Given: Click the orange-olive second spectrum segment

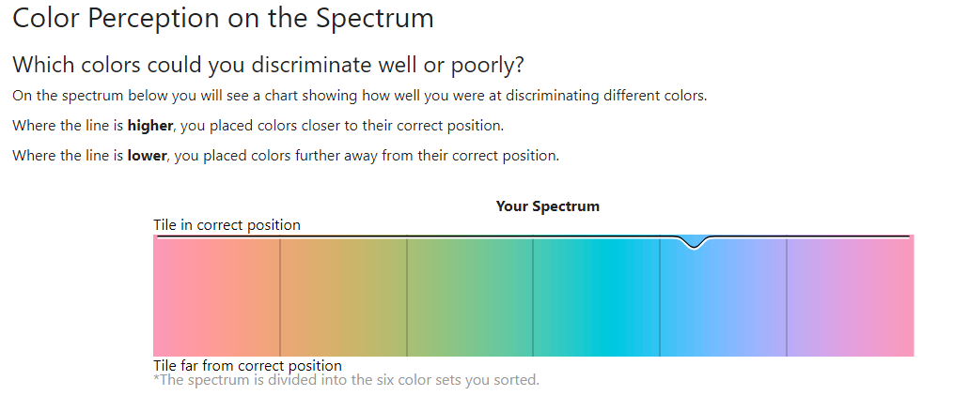Looking at the screenshot, I should tap(343, 296).
